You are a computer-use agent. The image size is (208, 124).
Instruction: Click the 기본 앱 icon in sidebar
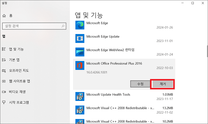click(4, 60)
